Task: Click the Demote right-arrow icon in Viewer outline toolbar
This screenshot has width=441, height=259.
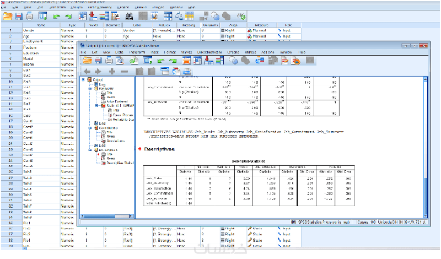Action: [98, 71]
